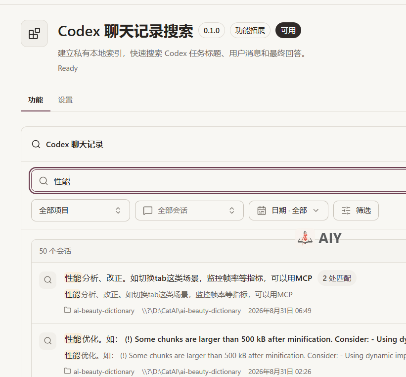The height and width of the screenshot is (377, 406).
Task: Switch to the 设置 tab
Action: pyautogui.click(x=65, y=100)
